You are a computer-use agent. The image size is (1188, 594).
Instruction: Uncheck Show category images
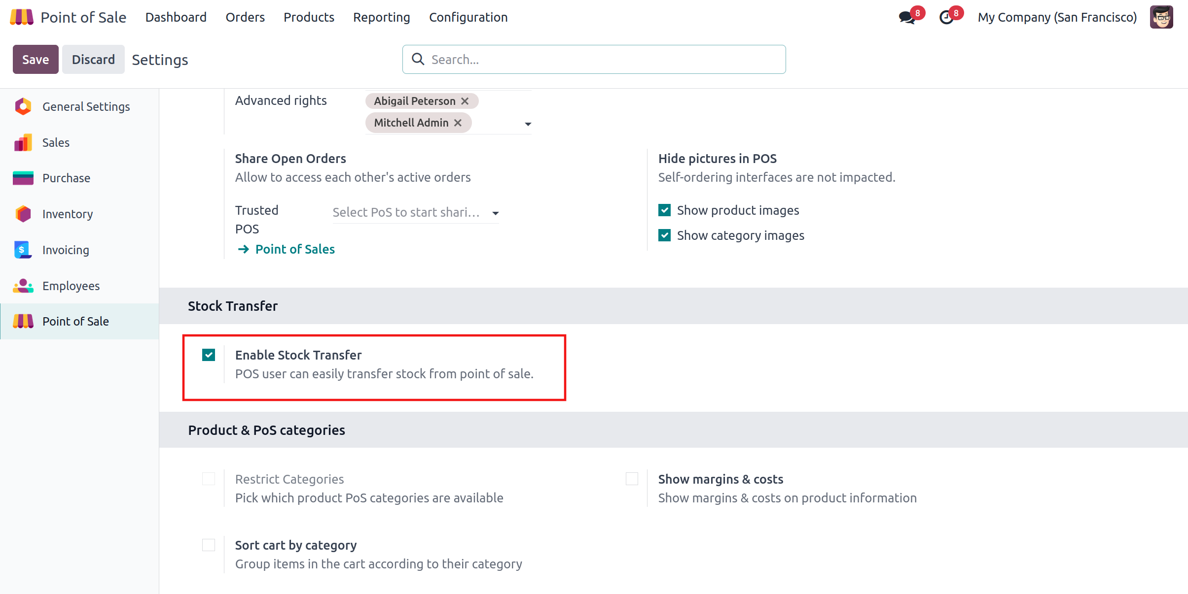[665, 235]
